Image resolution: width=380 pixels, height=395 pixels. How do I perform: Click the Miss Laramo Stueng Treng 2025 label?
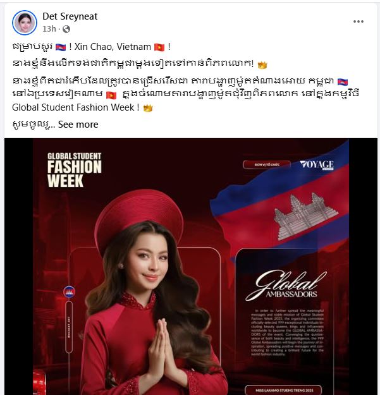[285, 390]
